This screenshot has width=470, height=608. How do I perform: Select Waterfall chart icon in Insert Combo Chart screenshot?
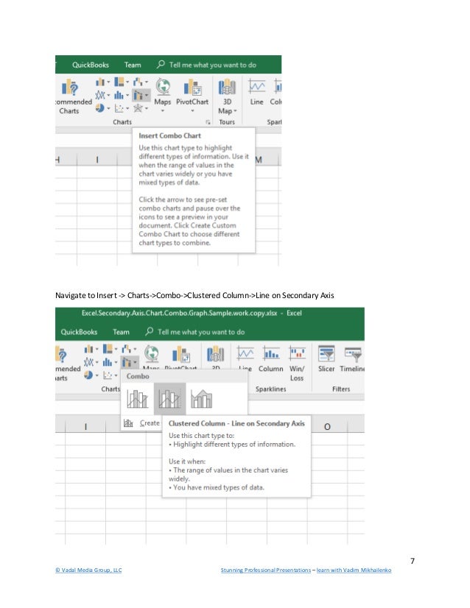click(138, 82)
